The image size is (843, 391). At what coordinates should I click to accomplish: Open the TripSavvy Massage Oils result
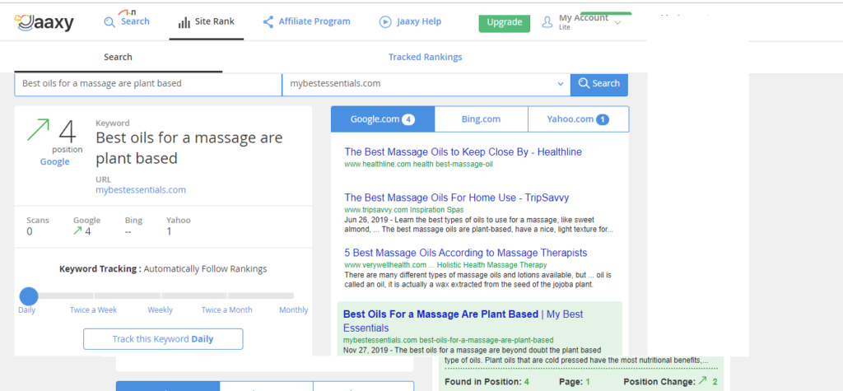456,198
